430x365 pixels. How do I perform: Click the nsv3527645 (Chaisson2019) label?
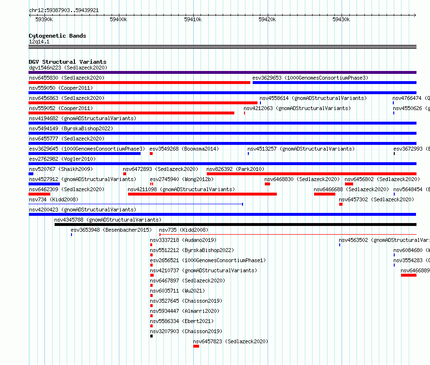click(186, 301)
